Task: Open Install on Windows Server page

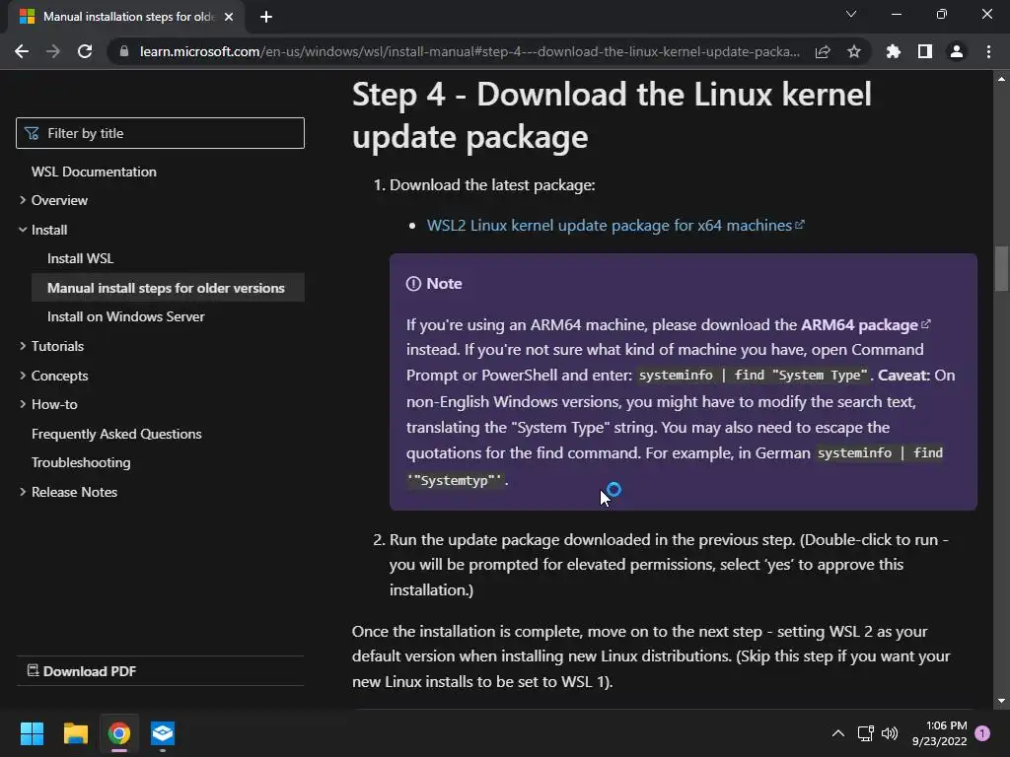Action: click(125, 316)
